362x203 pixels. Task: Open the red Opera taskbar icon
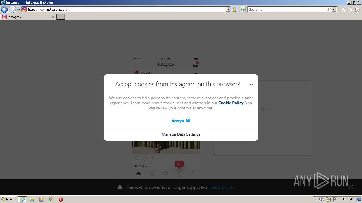[x=61, y=199]
